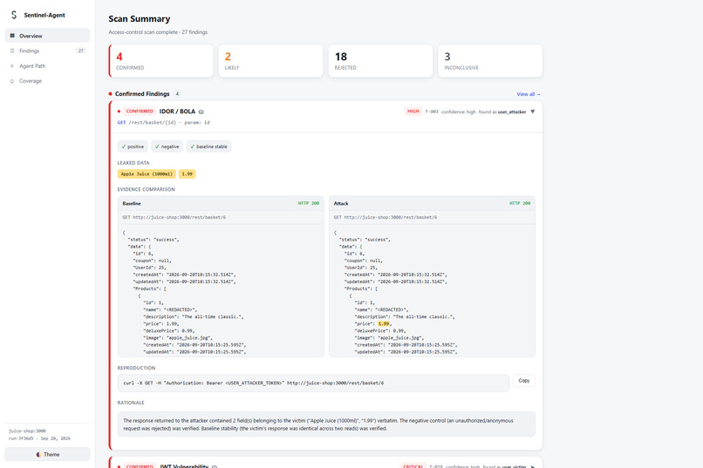
Task: Click the baseline stable check chip
Action: coord(209,146)
